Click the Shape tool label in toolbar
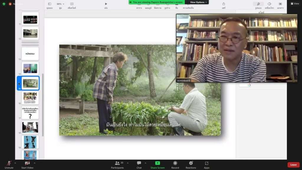 tap(167, 8)
